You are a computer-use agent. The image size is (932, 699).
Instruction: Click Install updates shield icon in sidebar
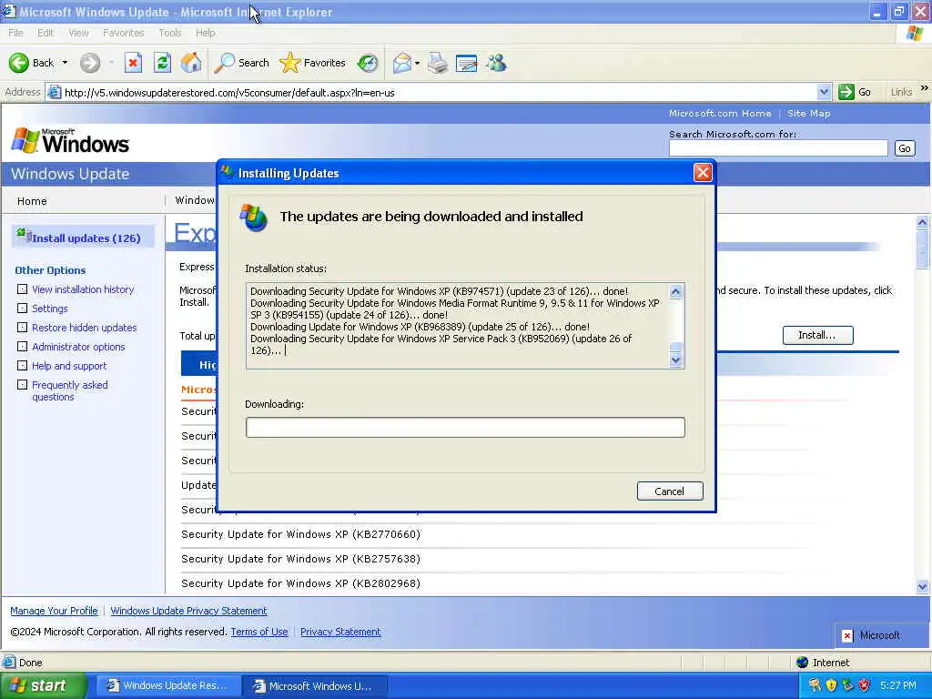(24, 236)
